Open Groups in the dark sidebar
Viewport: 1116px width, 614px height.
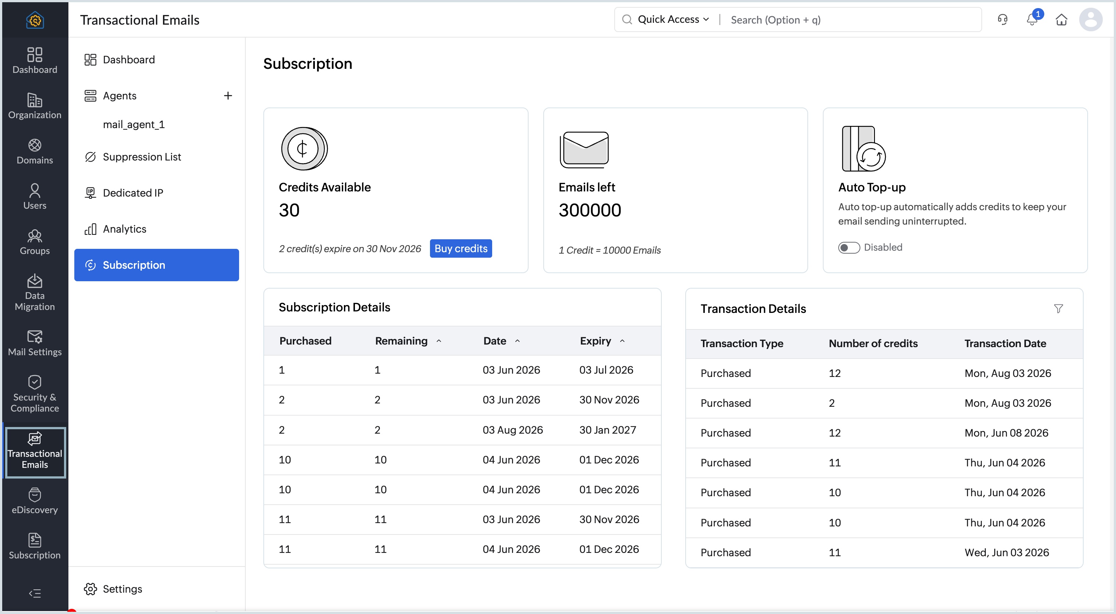click(35, 242)
